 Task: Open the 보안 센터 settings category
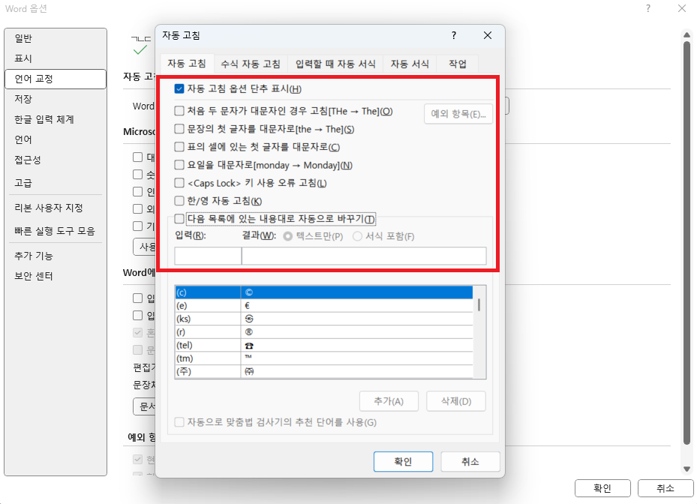35,275
